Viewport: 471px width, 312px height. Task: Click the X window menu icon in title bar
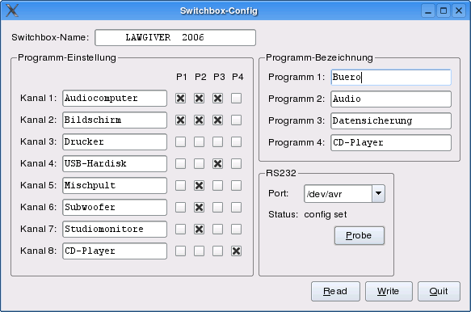[12, 11]
